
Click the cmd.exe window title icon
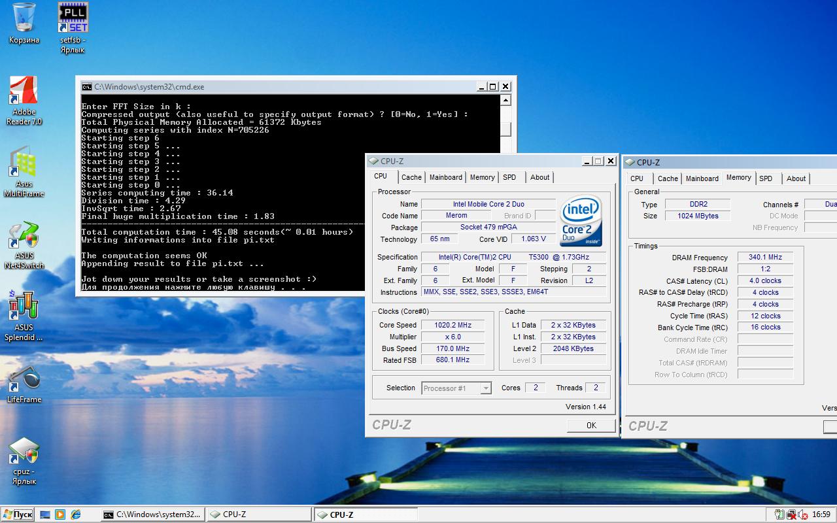pyautogui.click(x=86, y=86)
